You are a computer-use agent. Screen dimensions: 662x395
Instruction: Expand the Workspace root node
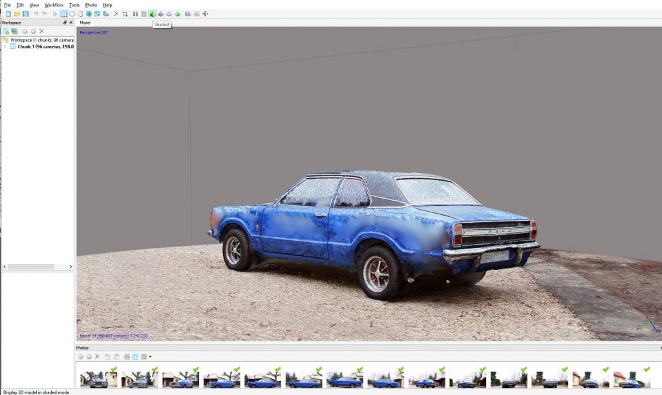point(5,39)
